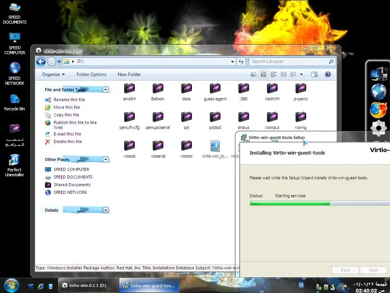390x293 pixels.
Task: Open SPEED NETWORK desktop icon
Action: pos(14,74)
